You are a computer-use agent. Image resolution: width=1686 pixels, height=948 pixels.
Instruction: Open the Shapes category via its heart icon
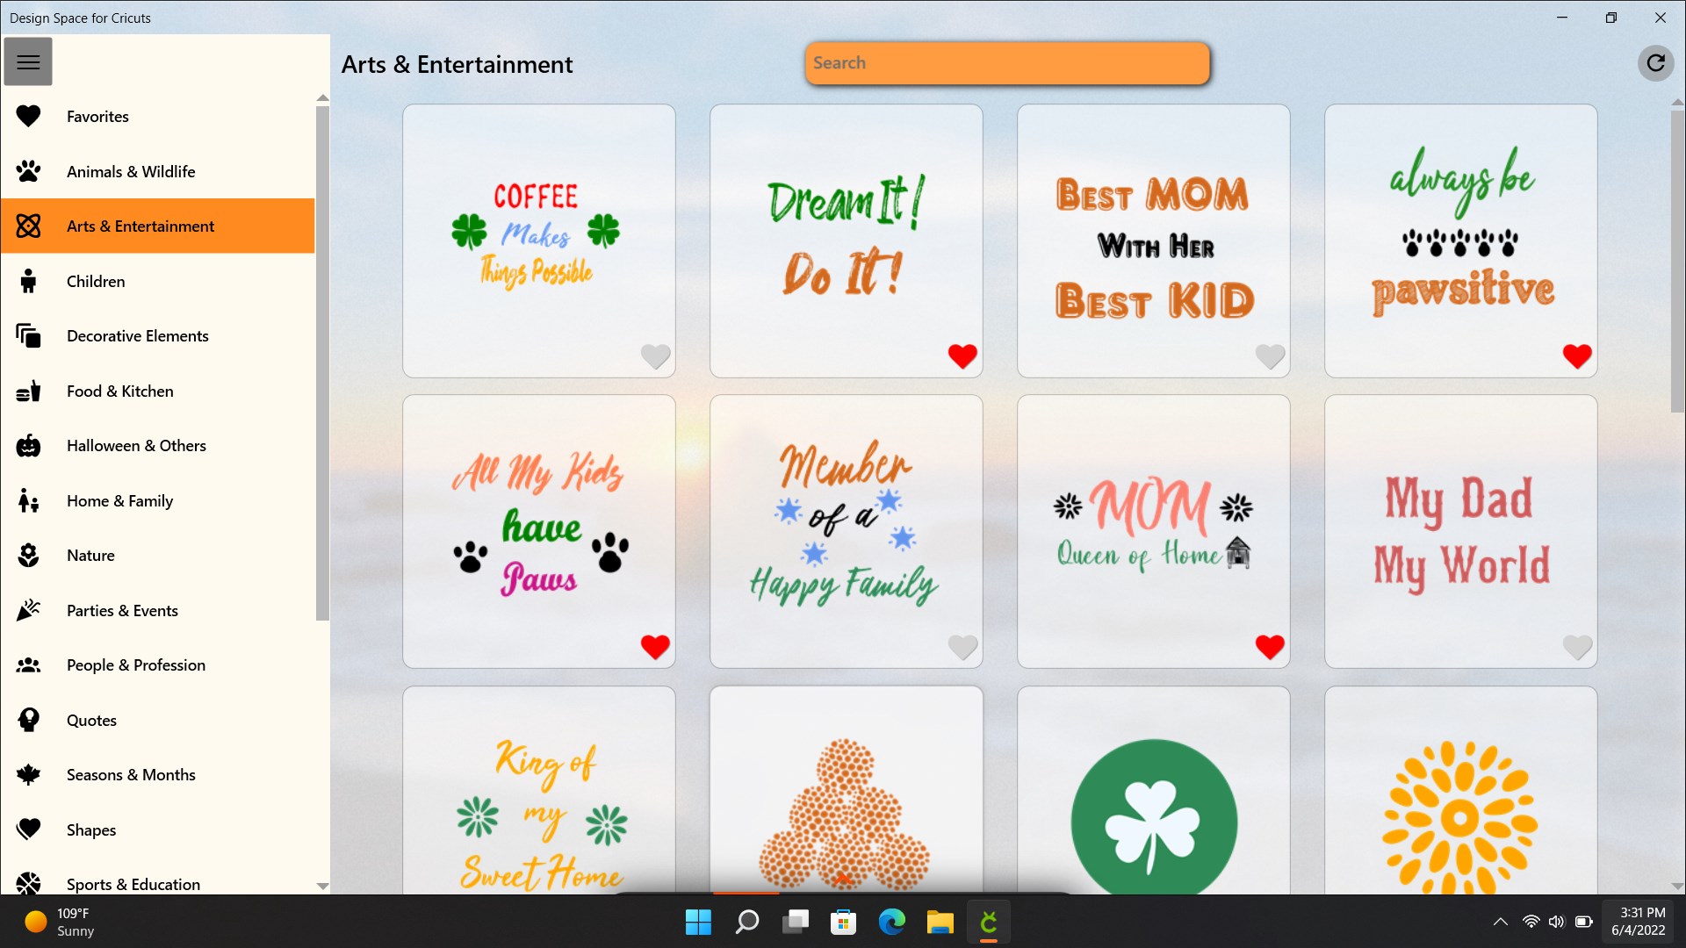[28, 829]
